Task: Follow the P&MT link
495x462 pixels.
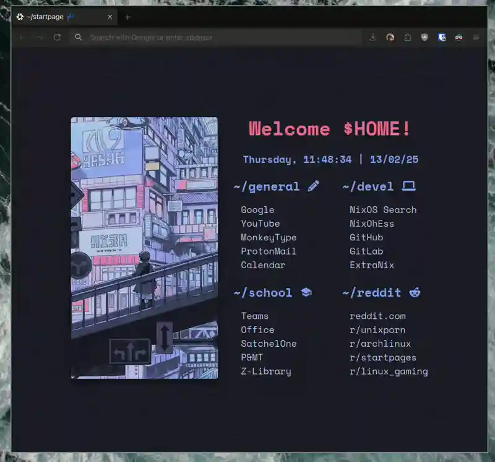Action: [252, 357]
